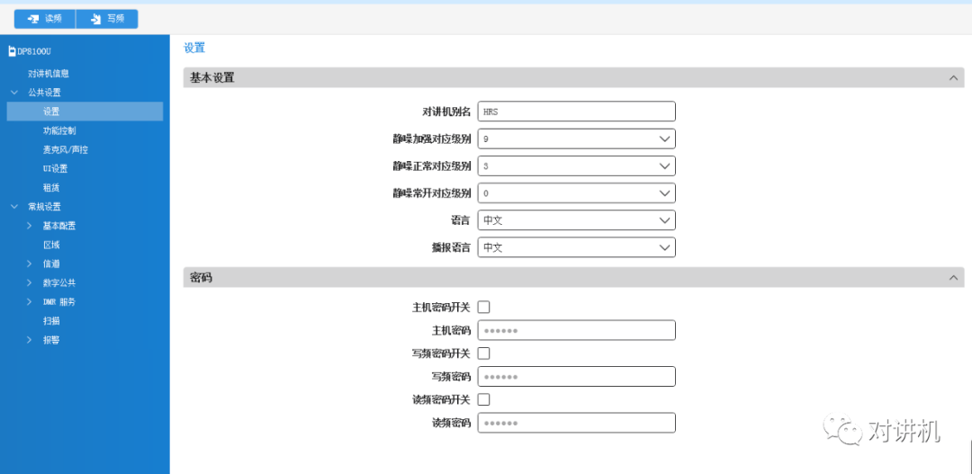Enable the 写频密码开关 checkbox

484,353
